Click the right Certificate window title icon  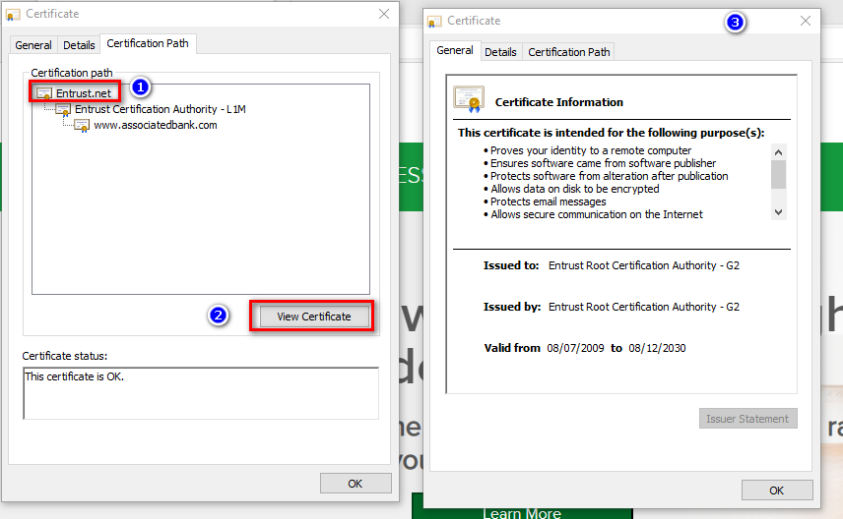[x=434, y=21]
